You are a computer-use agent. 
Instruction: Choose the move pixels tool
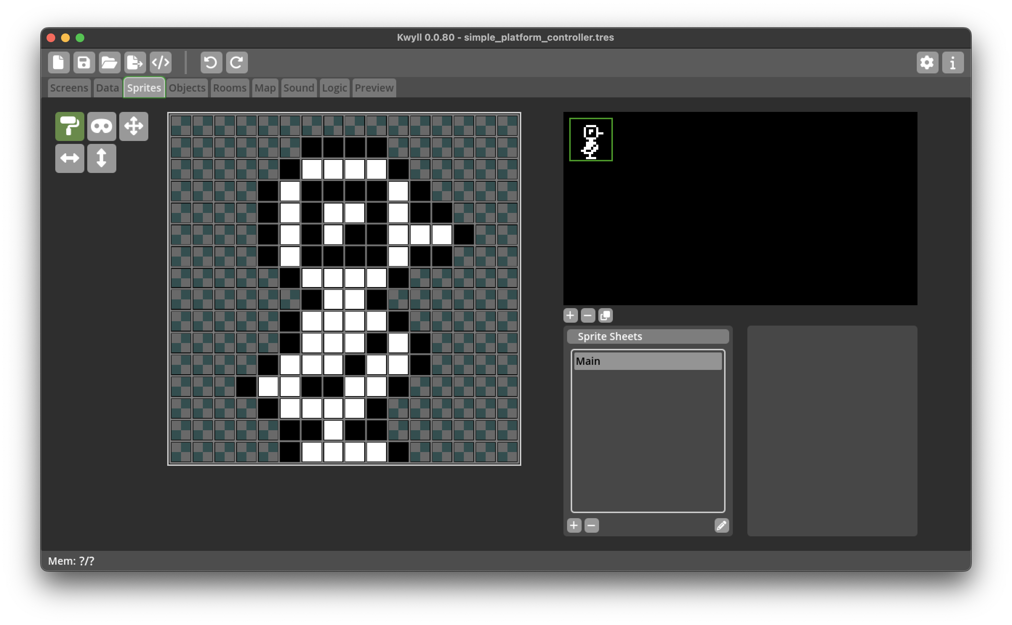pyautogui.click(x=133, y=126)
